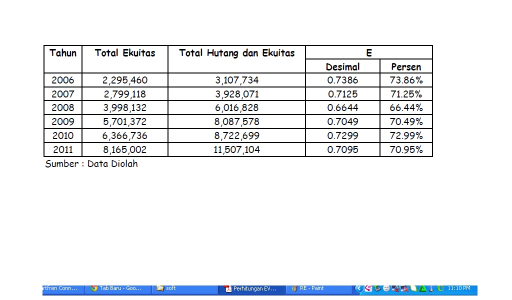Select the Persen column header cell

tap(406, 66)
